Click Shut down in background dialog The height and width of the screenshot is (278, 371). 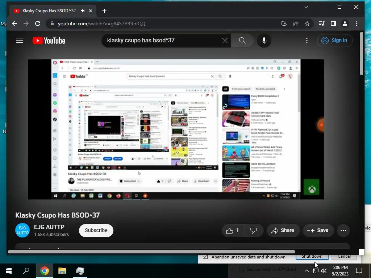coord(312,257)
